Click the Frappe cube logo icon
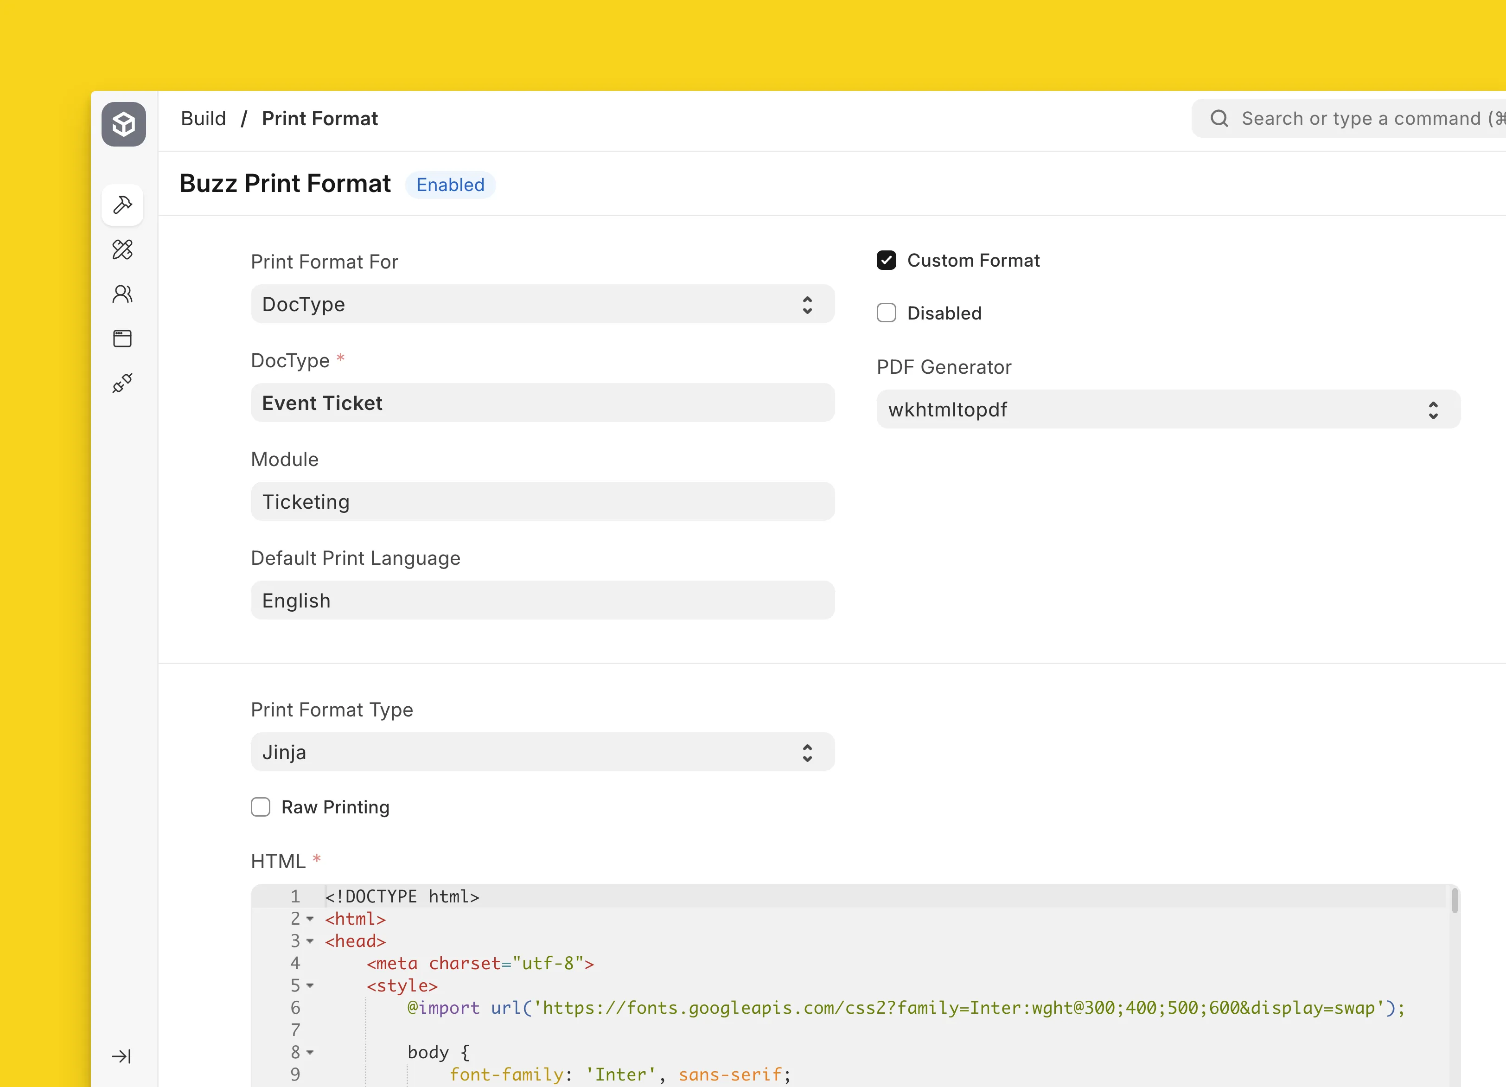This screenshot has width=1506, height=1087. 123,123
